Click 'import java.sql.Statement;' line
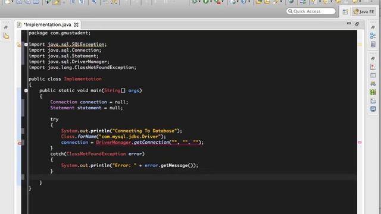This screenshot has width=381, height=214. [x=64, y=56]
